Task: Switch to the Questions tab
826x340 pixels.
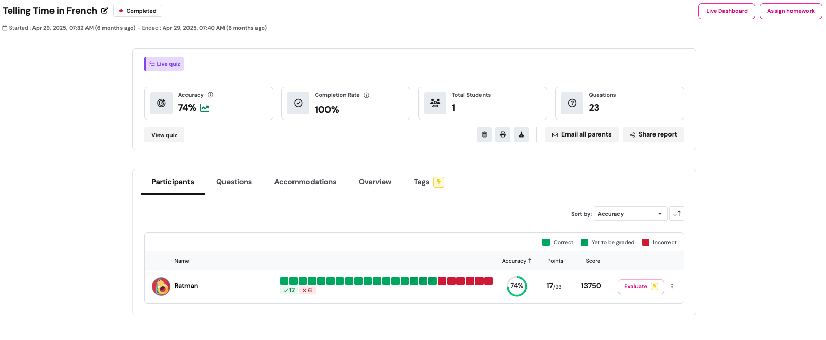Action: tap(234, 182)
